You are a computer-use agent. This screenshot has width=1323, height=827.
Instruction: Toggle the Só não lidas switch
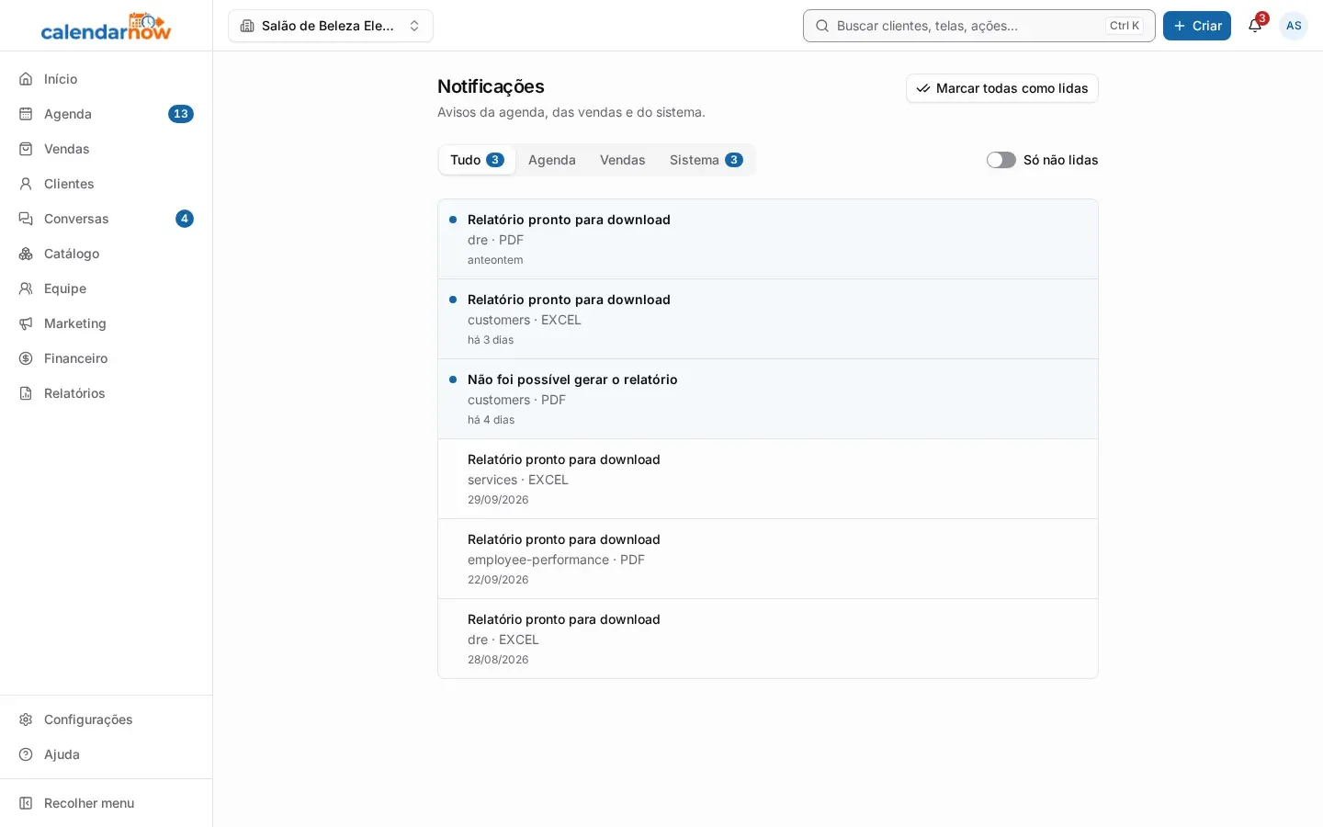tap(1001, 160)
